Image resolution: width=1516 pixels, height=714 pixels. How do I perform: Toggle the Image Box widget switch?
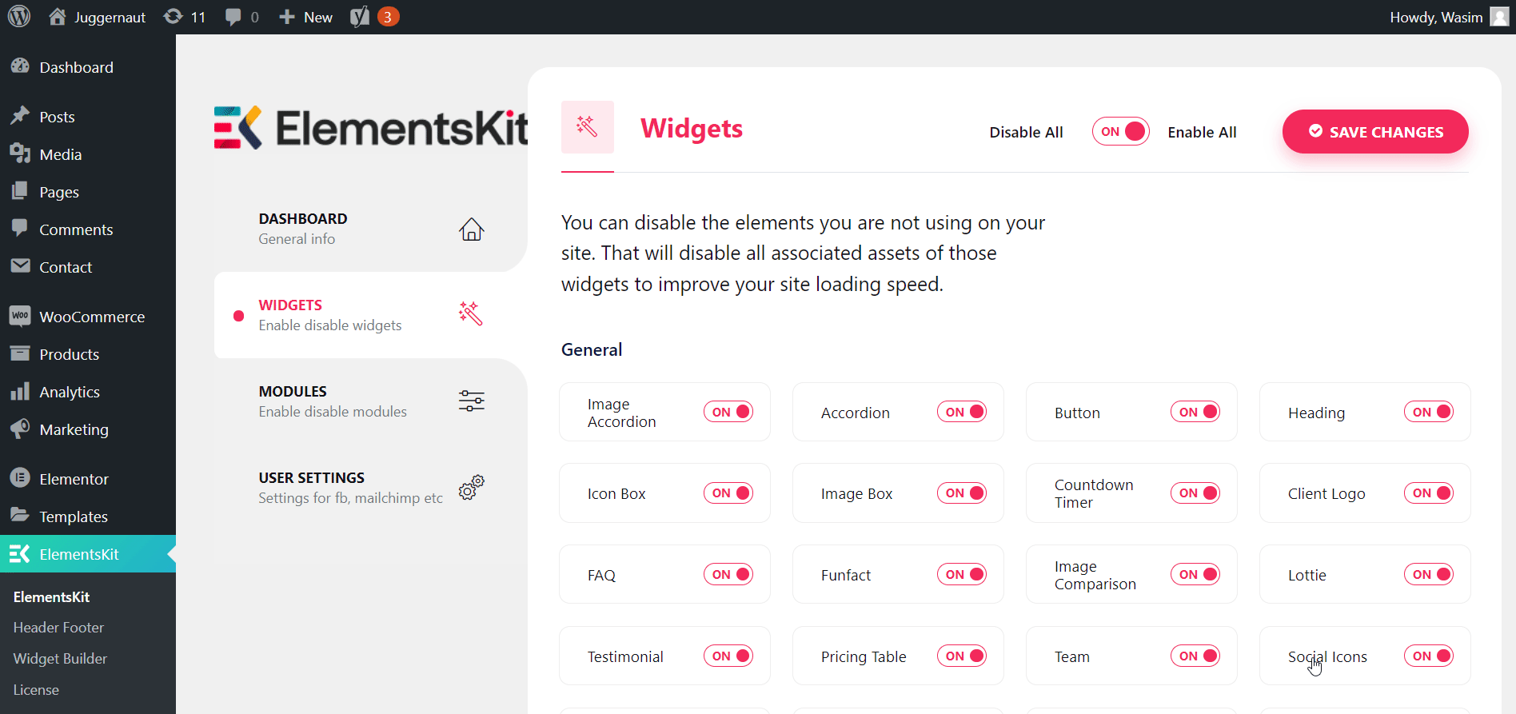pyautogui.click(x=962, y=493)
